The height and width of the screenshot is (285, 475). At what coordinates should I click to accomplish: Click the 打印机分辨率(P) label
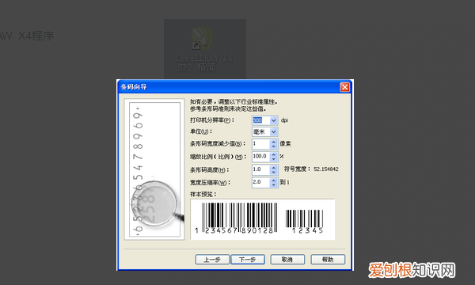click(212, 120)
